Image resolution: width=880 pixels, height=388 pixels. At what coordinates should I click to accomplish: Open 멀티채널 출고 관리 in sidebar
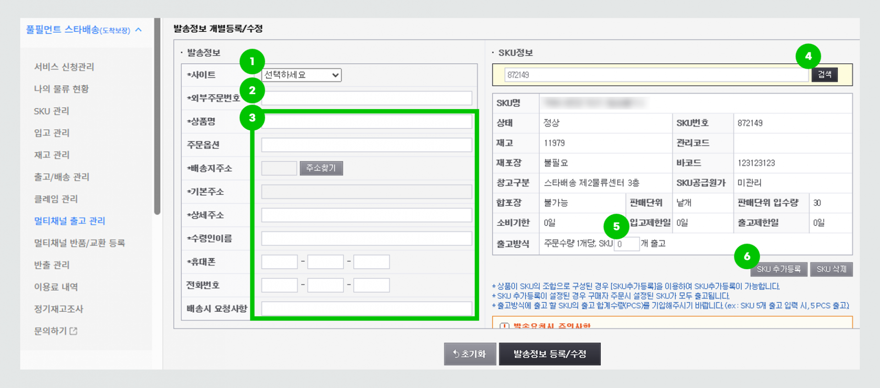(70, 221)
